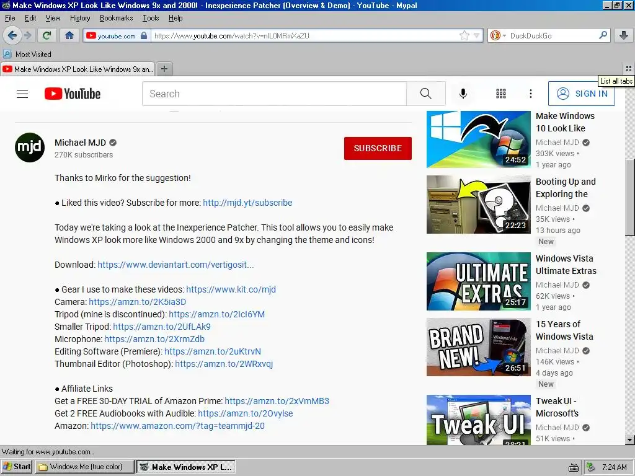This screenshot has height=476, width=635.
Task: Open the Smaller Tripod amzn.to/2UfLAk9 link
Action: pyautogui.click(x=162, y=327)
